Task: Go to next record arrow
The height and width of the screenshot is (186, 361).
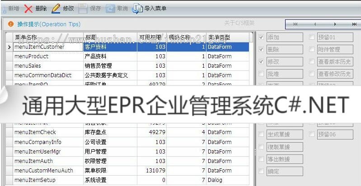Action: coord(335,24)
